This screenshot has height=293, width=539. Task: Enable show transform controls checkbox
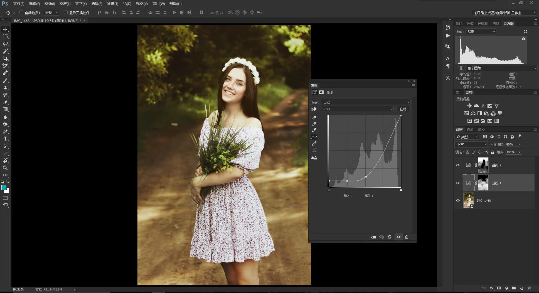(x=66, y=13)
